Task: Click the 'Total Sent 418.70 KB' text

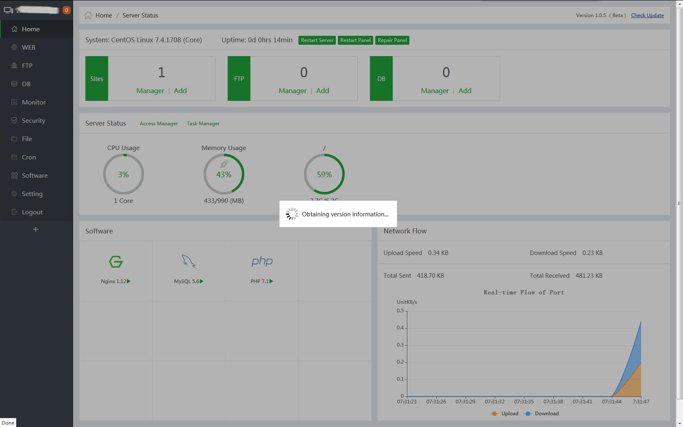Action: pyautogui.click(x=414, y=276)
